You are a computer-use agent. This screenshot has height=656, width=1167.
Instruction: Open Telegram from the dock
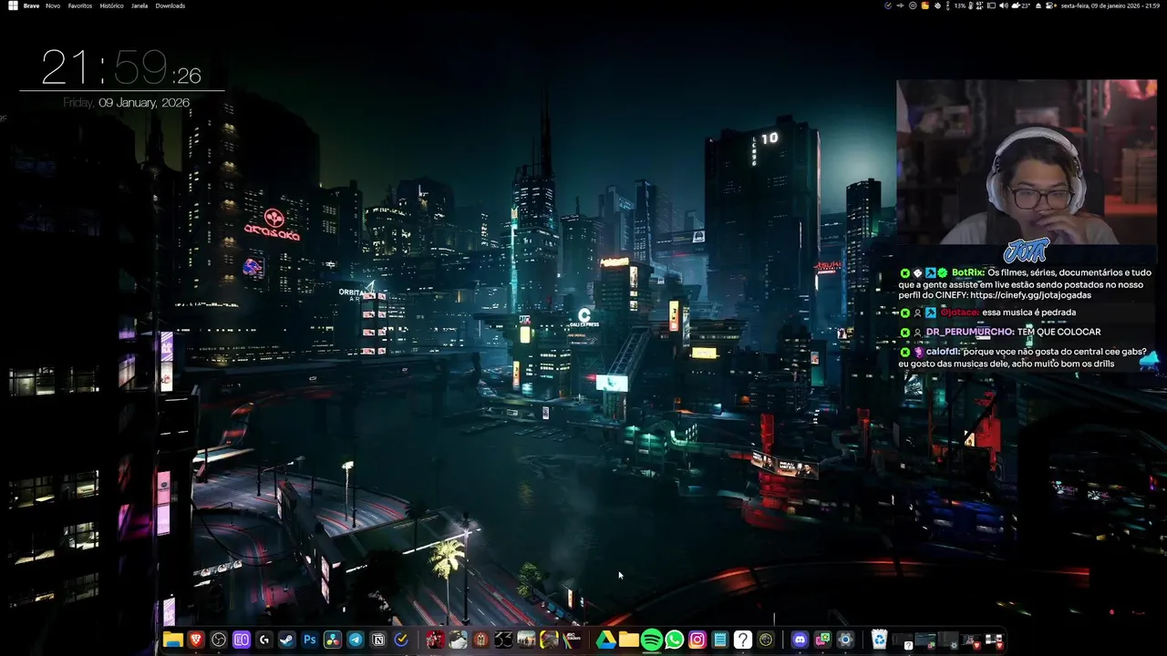coord(356,640)
